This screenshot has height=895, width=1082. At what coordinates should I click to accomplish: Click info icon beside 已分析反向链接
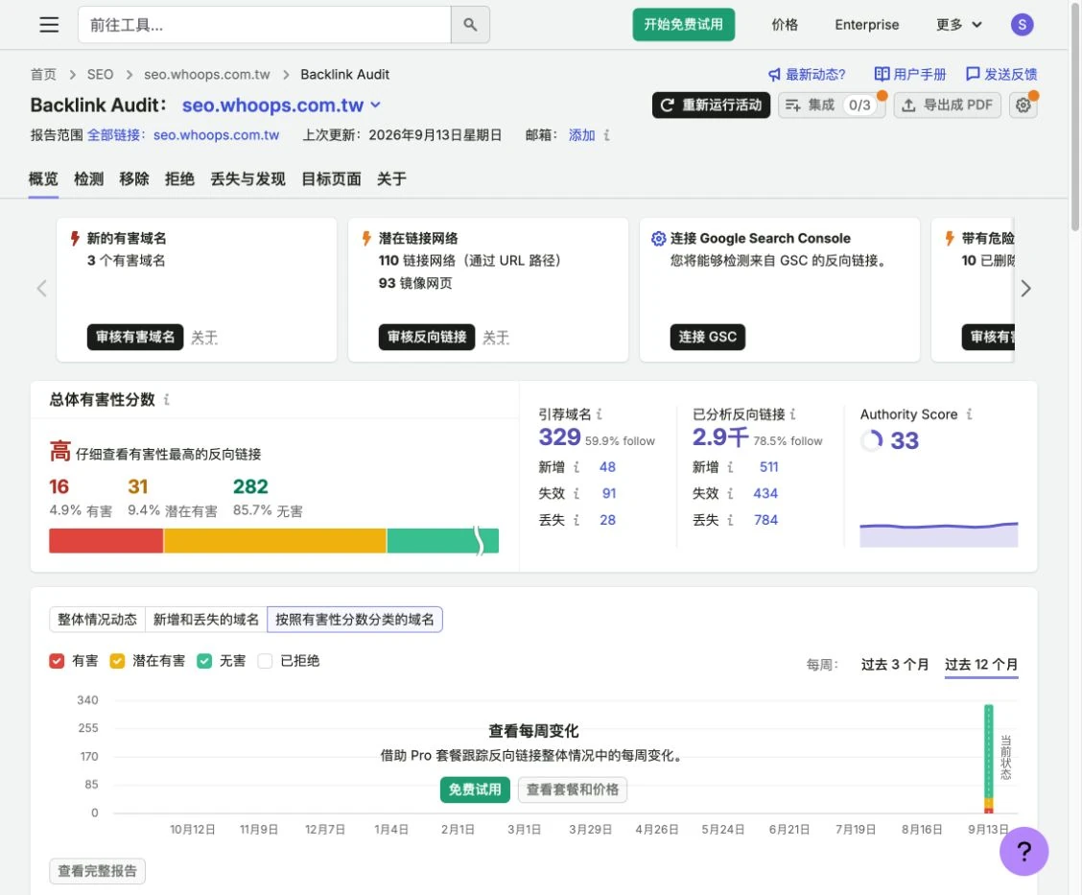point(793,414)
